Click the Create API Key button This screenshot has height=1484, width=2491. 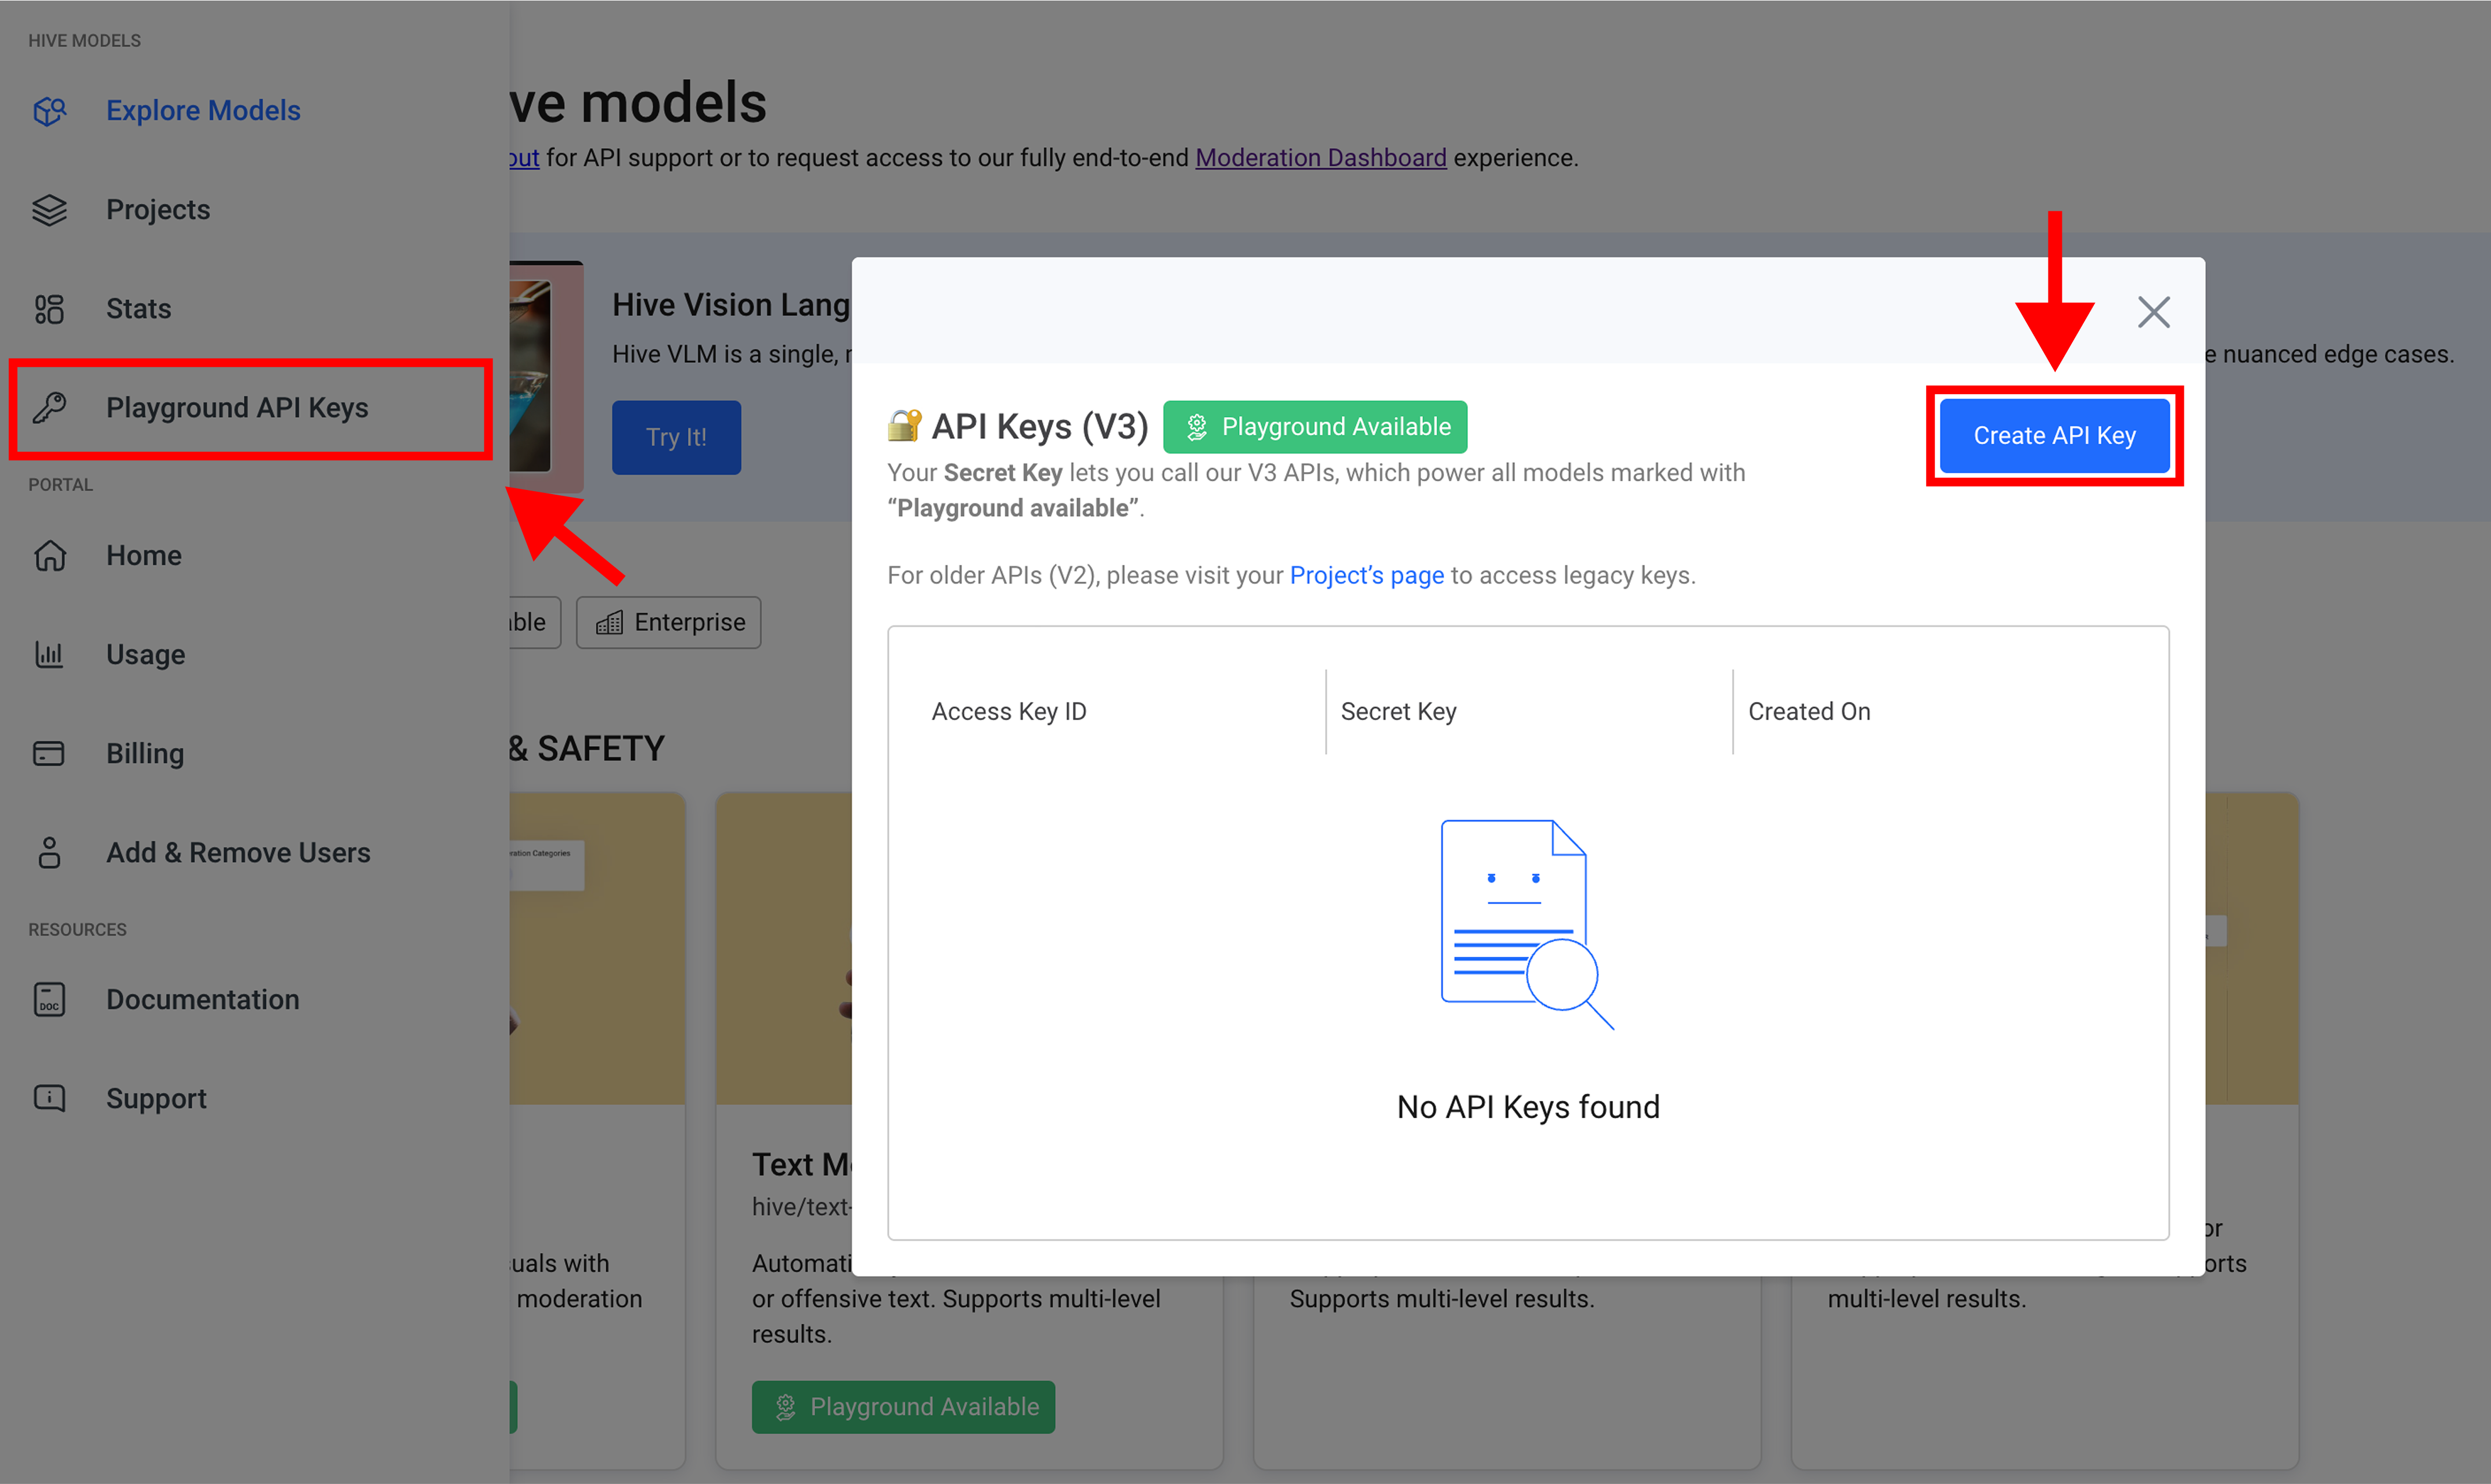coord(2054,436)
